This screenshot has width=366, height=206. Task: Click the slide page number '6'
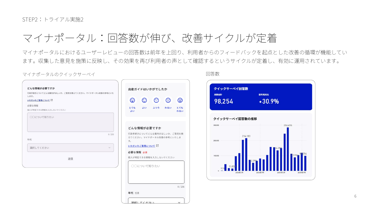[355, 196]
